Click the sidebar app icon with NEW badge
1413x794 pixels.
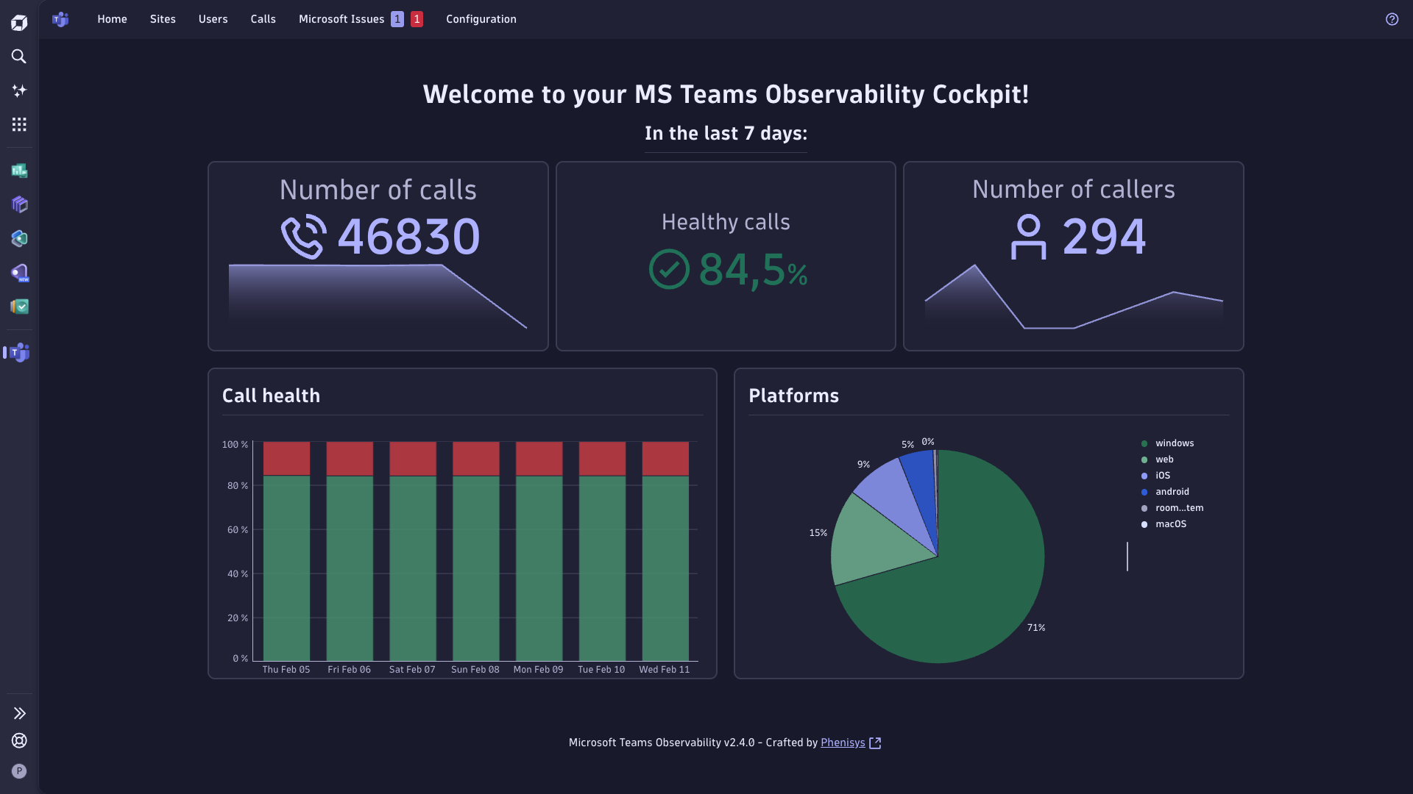point(19,273)
